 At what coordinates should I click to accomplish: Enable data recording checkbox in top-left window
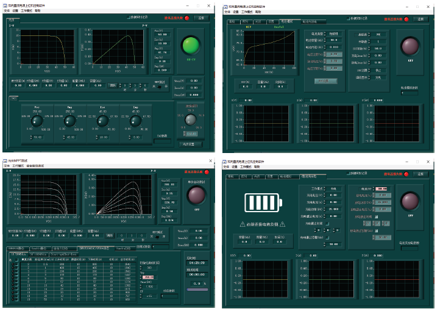click(129, 17)
